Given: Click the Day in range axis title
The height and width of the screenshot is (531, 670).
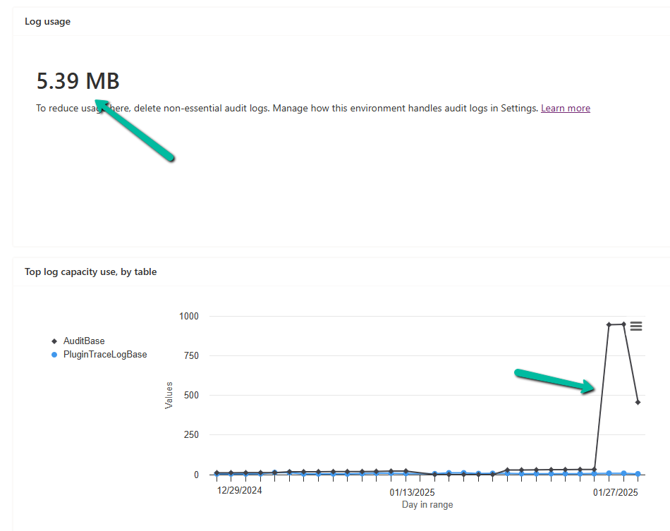Looking at the screenshot, I should tap(427, 504).
